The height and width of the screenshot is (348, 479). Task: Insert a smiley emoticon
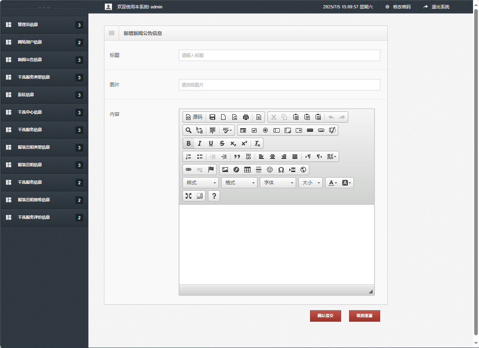tap(270, 170)
